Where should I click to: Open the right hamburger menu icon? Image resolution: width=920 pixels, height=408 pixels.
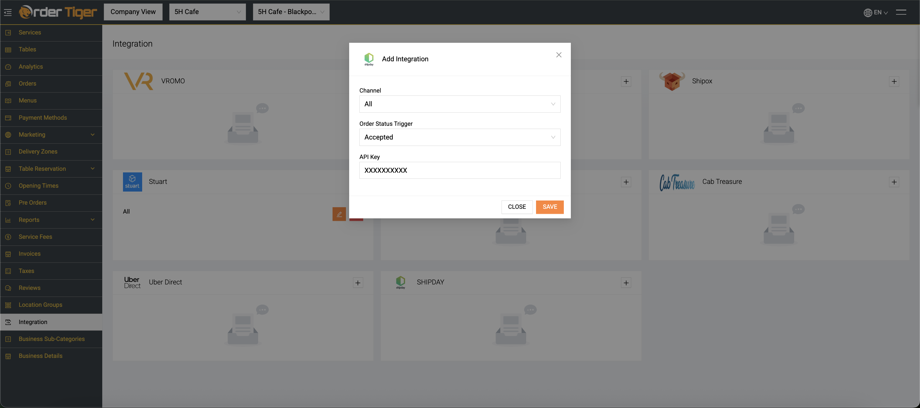click(x=901, y=12)
